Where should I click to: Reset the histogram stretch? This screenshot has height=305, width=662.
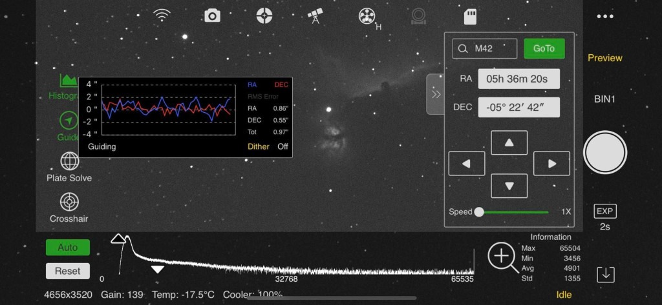(x=68, y=271)
